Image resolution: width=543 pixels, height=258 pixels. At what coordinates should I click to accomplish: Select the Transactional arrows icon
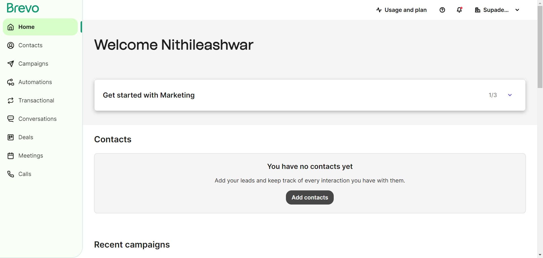point(10,100)
